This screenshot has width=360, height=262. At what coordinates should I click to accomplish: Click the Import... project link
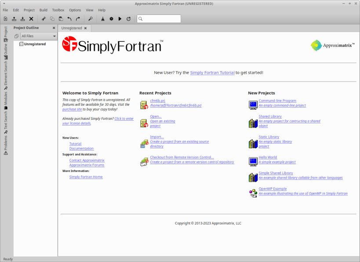click(x=157, y=137)
